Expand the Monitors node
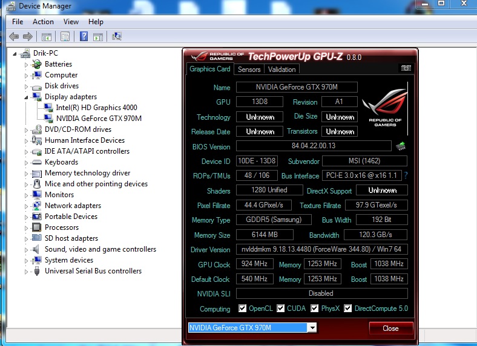 click(x=26, y=195)
